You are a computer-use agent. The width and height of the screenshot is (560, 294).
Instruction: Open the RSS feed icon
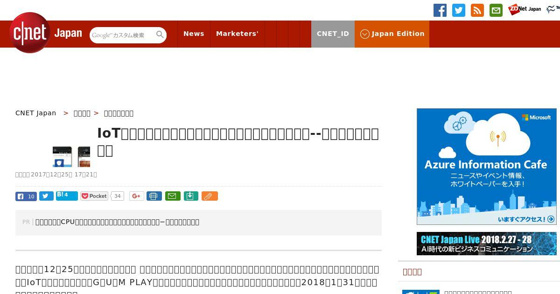(477, 10)
